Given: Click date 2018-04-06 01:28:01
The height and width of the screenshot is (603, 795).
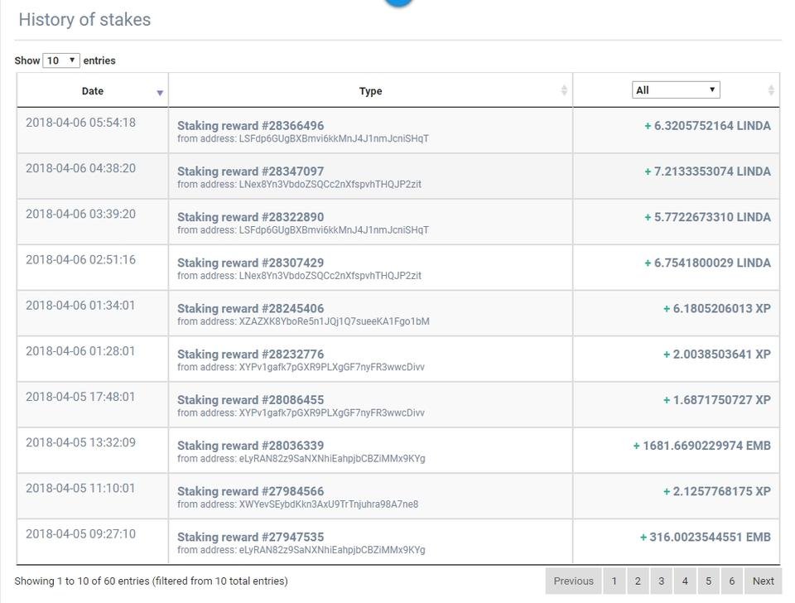Looking at the screenshot, I should 80,351.
